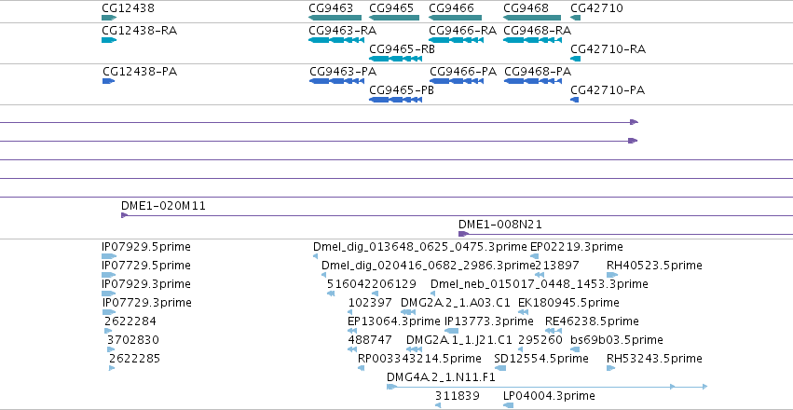This screenshot has height=410, width=793.
Task: Open the CG42710 gene label
Action: click(596, 8)
